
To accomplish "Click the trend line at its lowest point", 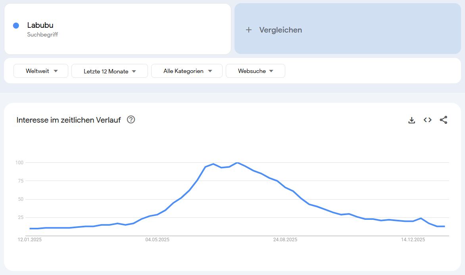I will (x=32, y=229).
